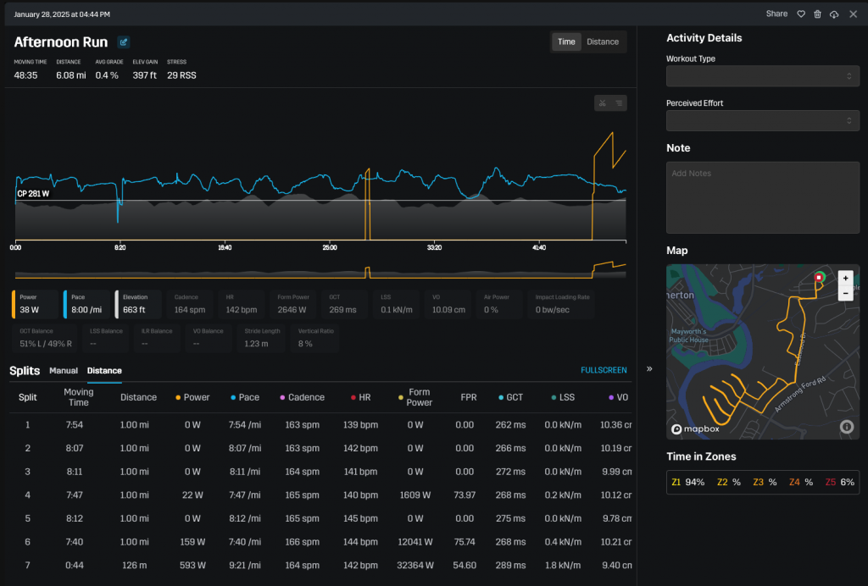Click the Add Notes text field
Image resolution: width=868 pixels, height=586 pixels.
click(763, 197)
